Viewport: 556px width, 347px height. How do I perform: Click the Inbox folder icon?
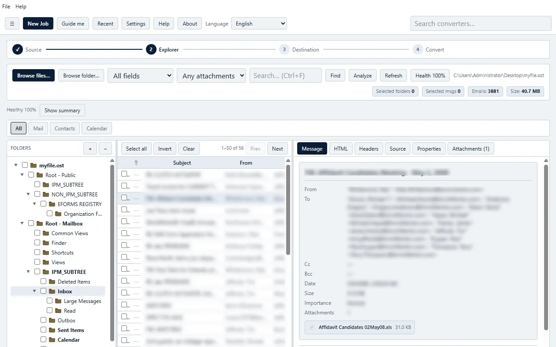[52, 292]
